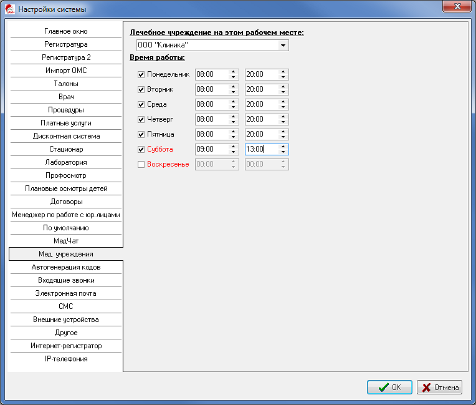Viewport: 476px width, 405px height.
Task: Open the Главное окно settings tab
Action: pyautogui.click(x=66, y=31)
